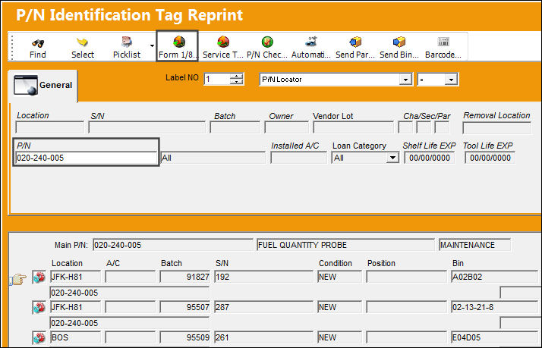This screenshot has width=542, height=348.
Task: Click the Shelf Life EXP date field
Action: coord(430,158)
